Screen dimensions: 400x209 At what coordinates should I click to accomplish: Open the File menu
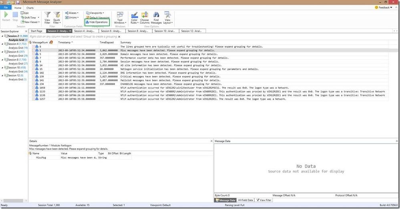click(x=6, y=8)
